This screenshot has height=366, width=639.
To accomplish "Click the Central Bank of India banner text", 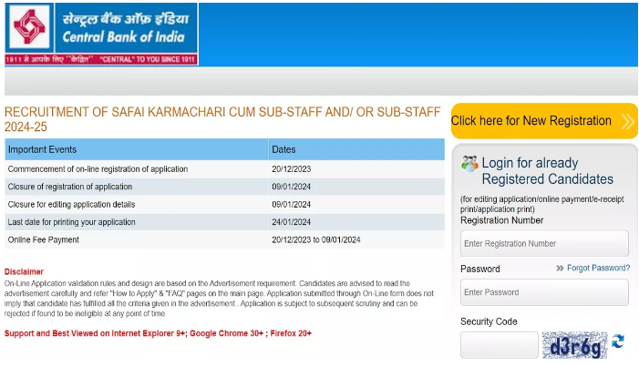I will pyautogui.click(x=126, y=28).
